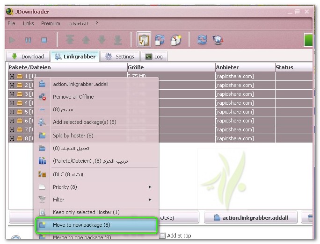This screenshot has width=320, height=244.
Task: Click folder icon of package 1
Action: click(20, 76)
